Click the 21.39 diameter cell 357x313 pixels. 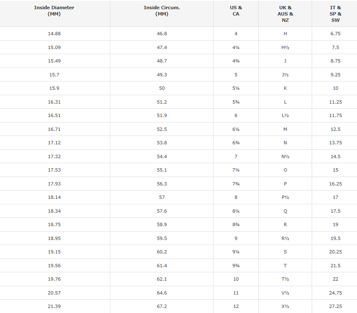tap(55, 306)
